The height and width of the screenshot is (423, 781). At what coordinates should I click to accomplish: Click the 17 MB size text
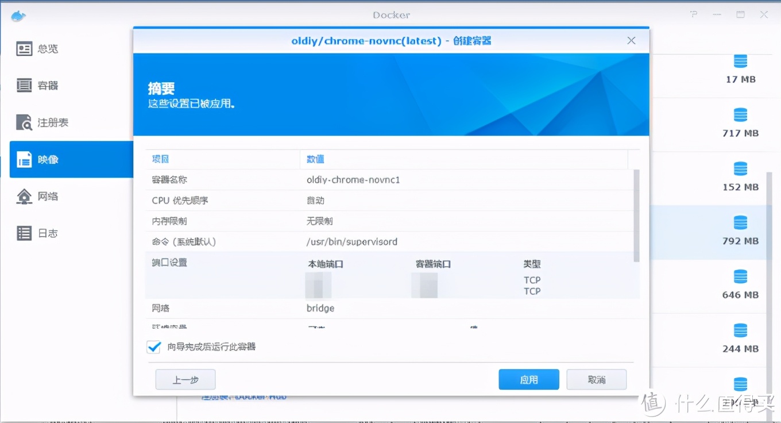741,79
